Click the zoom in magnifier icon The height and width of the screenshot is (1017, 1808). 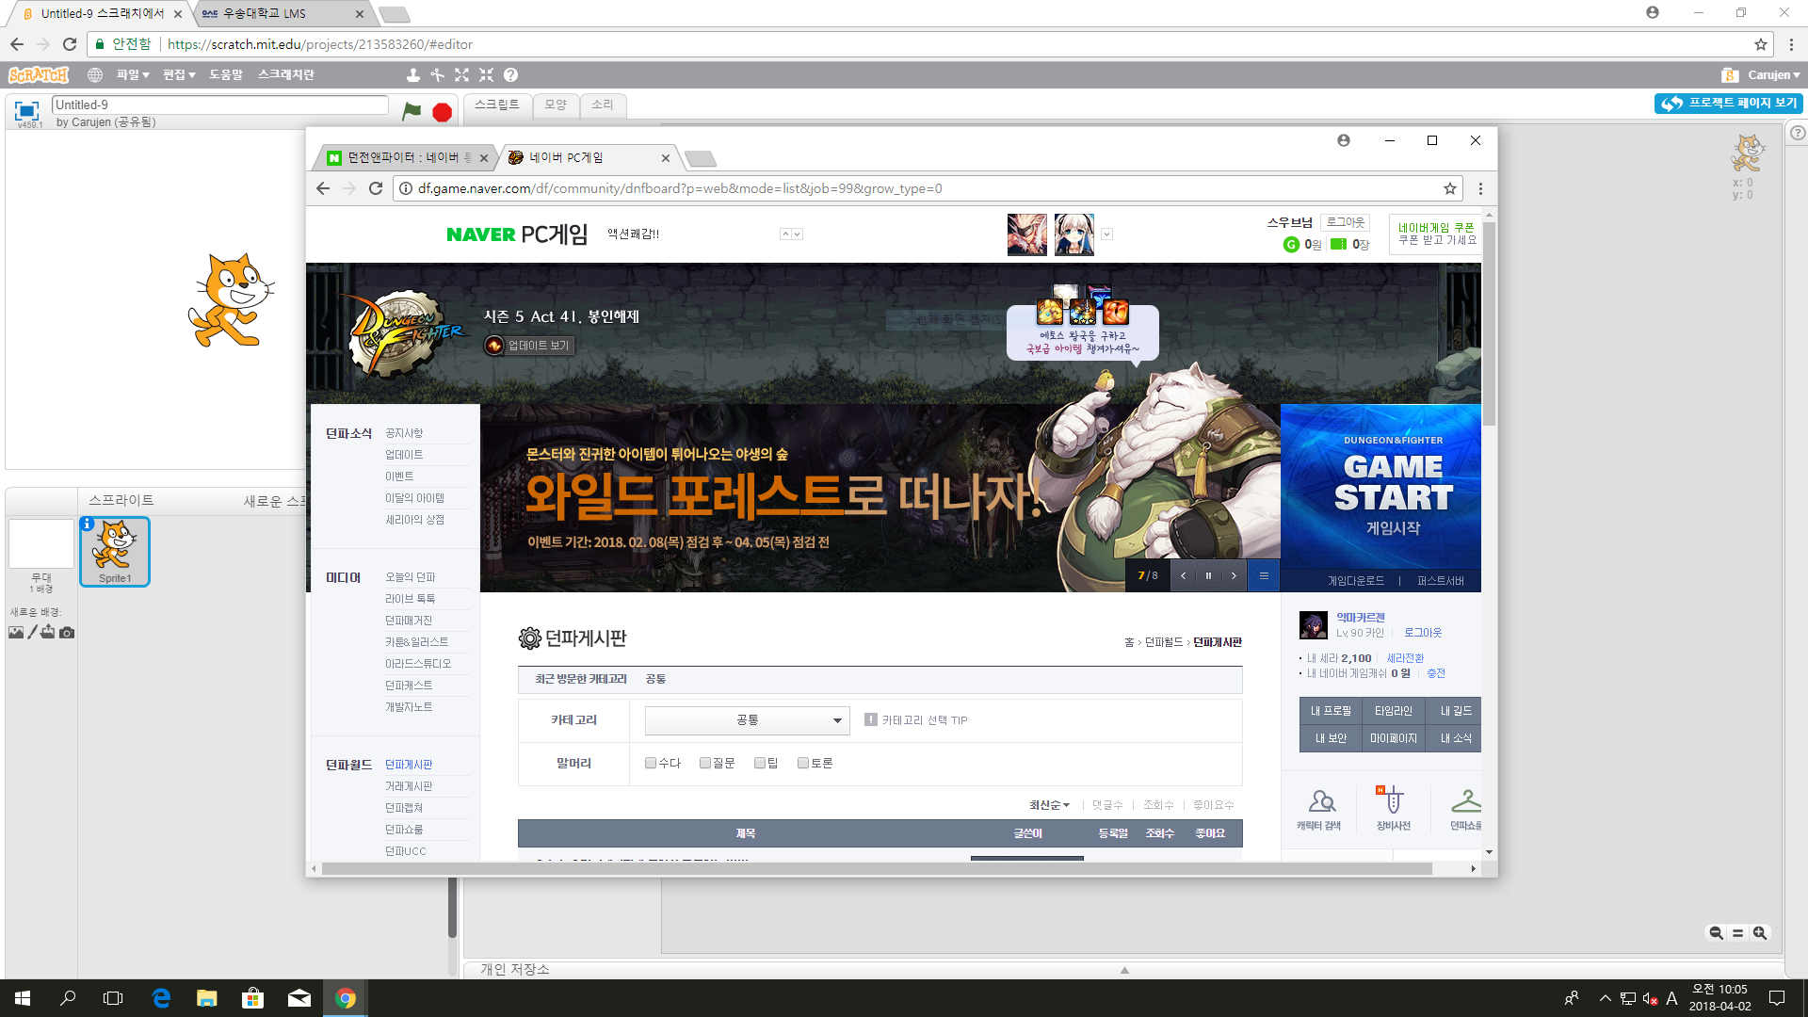(1759, 932)
